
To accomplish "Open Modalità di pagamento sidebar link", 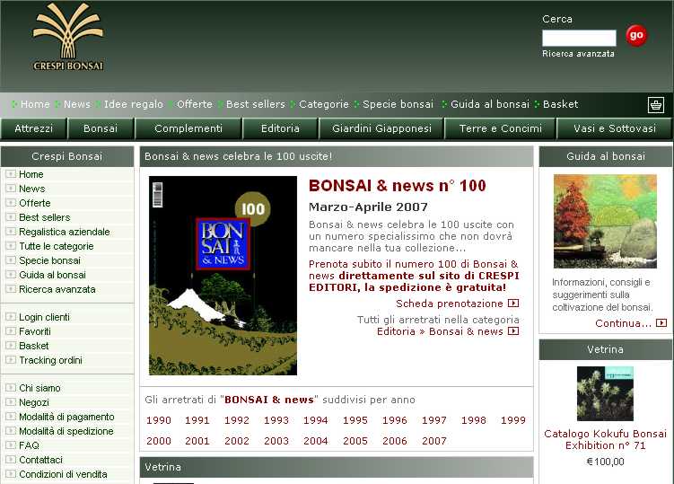I will (x=66, y=417).
